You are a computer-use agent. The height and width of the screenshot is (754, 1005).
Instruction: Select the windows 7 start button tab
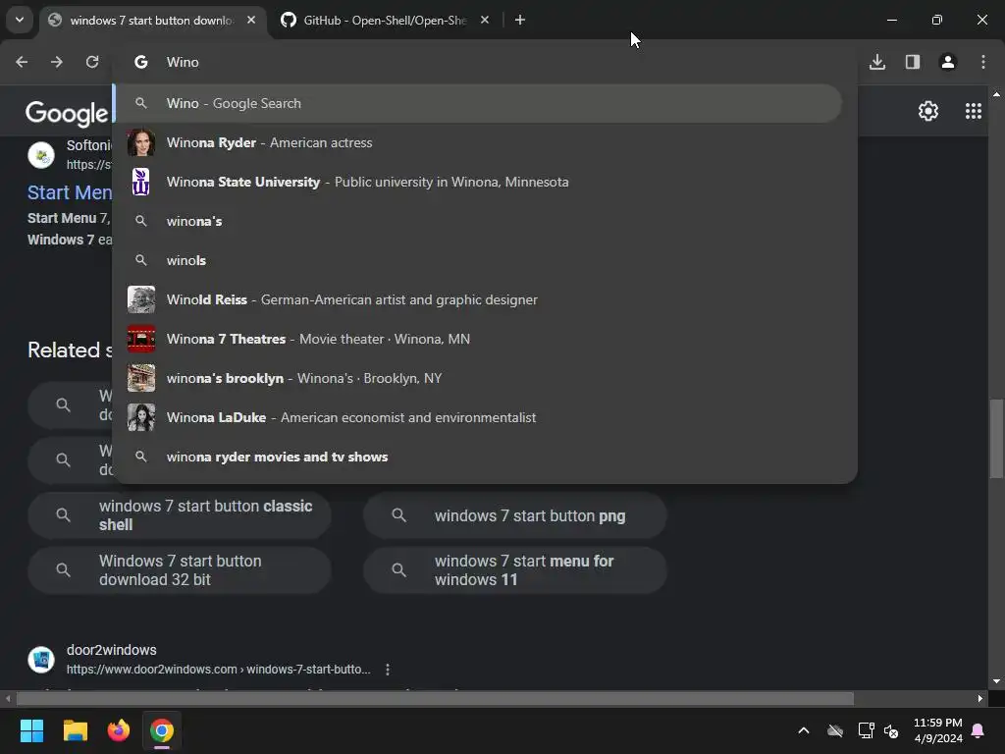(151, 21)
